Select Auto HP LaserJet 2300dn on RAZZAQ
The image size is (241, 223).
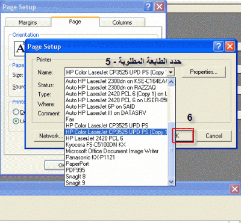click(116, 88)
